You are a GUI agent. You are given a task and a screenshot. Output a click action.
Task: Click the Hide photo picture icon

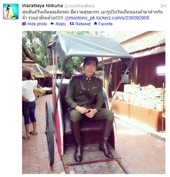pyautogui.click(x=24, y=24)
